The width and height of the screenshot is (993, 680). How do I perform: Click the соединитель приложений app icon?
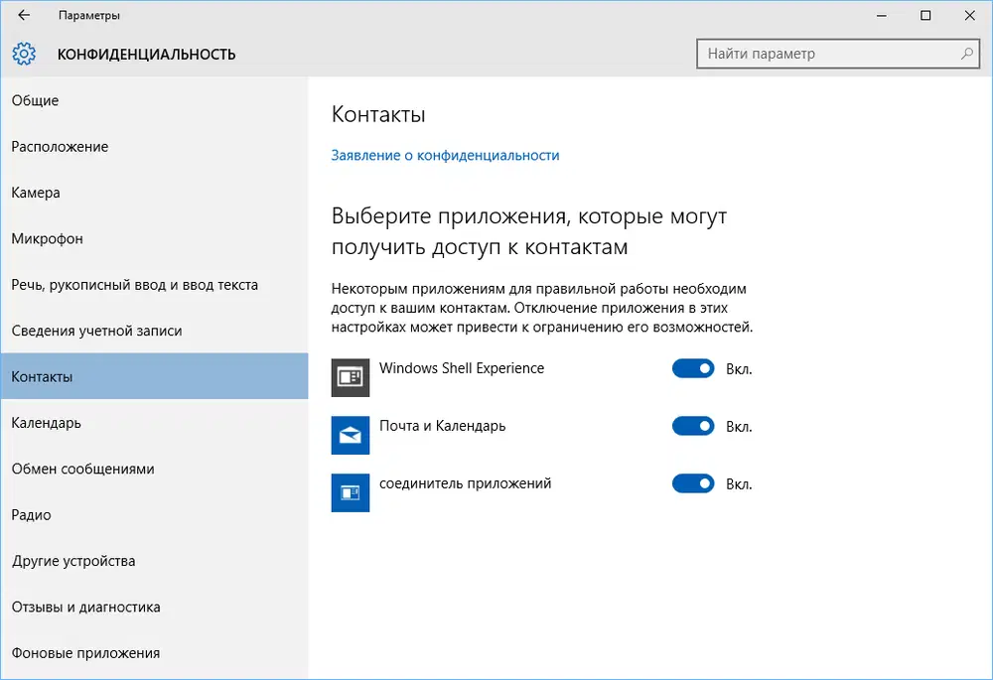click(x=350, y=492)
